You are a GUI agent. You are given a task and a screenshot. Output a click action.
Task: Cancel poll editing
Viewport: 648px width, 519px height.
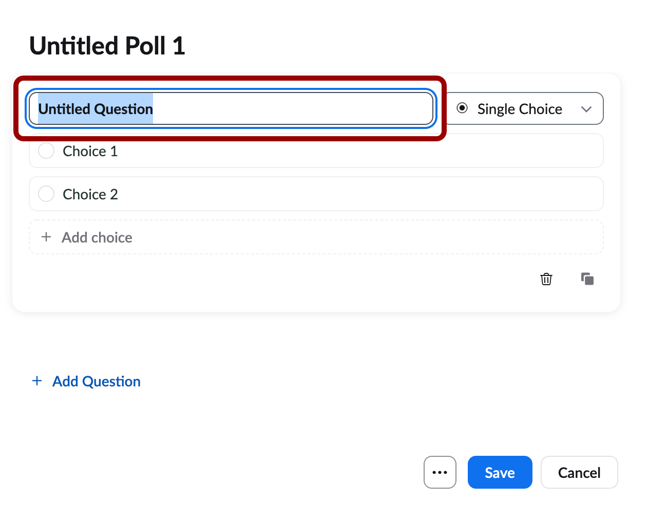pyautogui.click(x=579, y=472)
